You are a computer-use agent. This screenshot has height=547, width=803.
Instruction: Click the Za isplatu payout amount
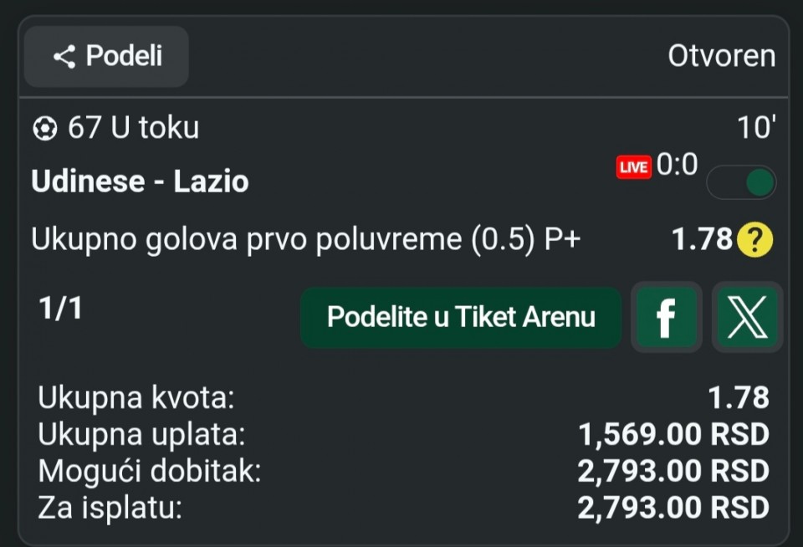(673, 507)
